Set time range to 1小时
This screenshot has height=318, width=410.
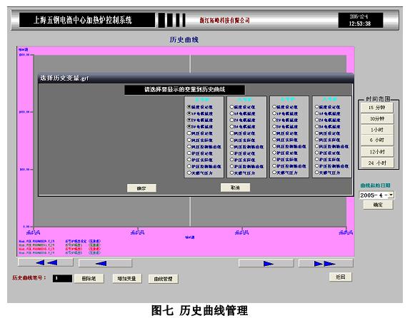tap(377, 130)
